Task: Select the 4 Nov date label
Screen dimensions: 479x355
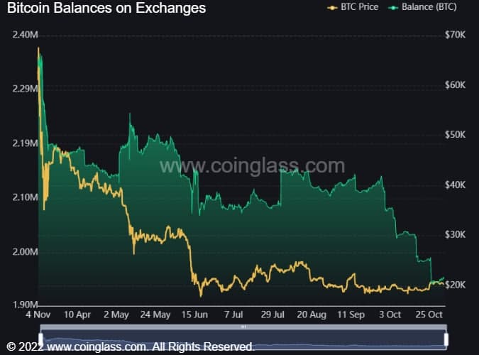Action: coord(38,315)
